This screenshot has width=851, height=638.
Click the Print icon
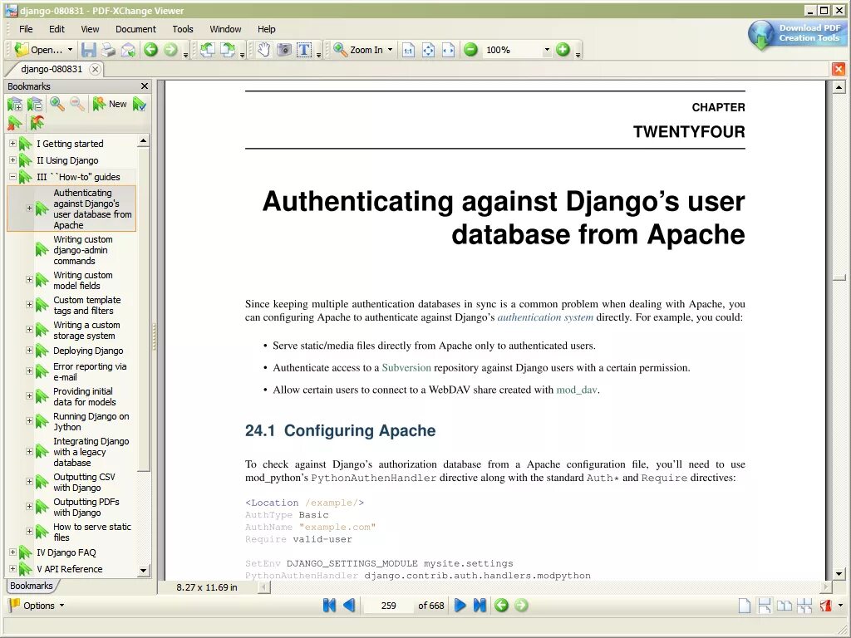(x=109, y=50)
